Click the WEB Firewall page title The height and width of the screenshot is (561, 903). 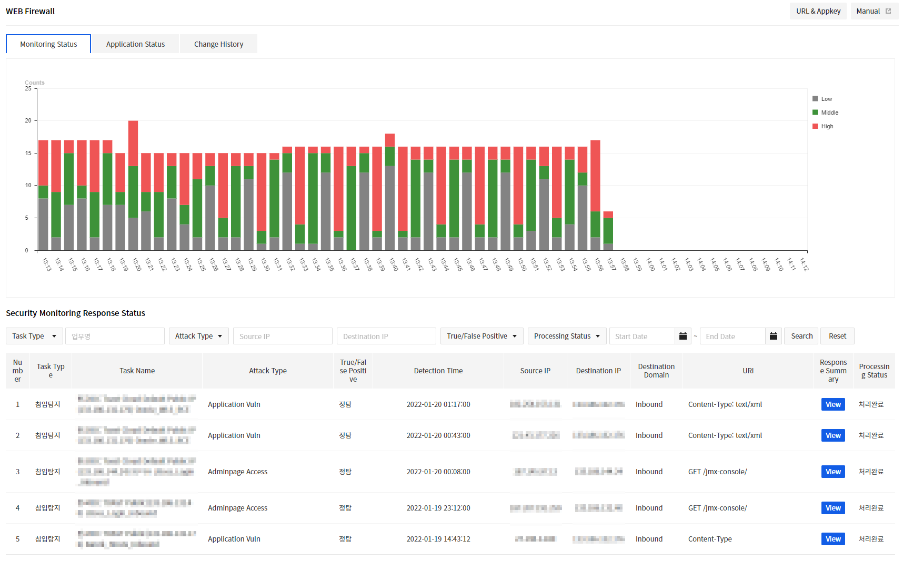[x=30, y=11]
